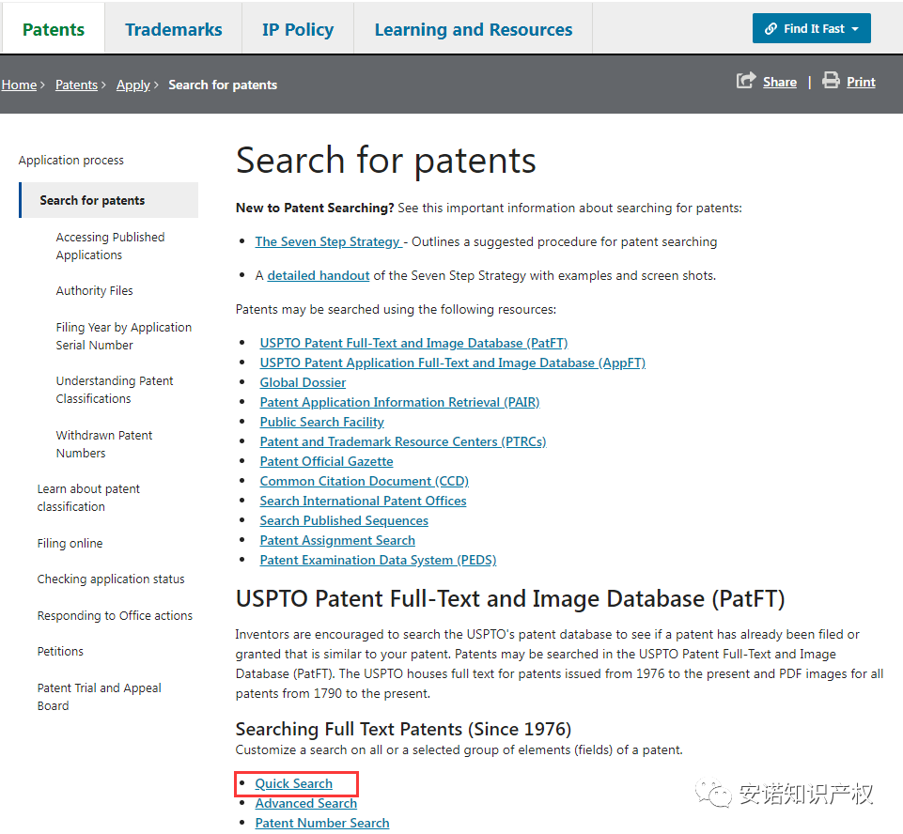
Task: Click the Print link text
Action: (x=861, y=82)
